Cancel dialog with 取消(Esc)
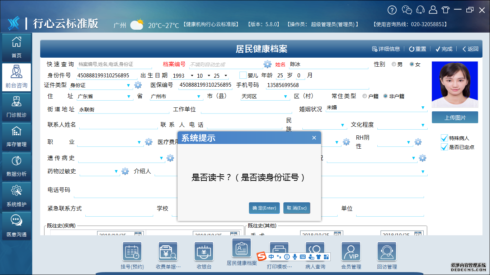Viewport: 490px width, 275px height. coord(297,208)
